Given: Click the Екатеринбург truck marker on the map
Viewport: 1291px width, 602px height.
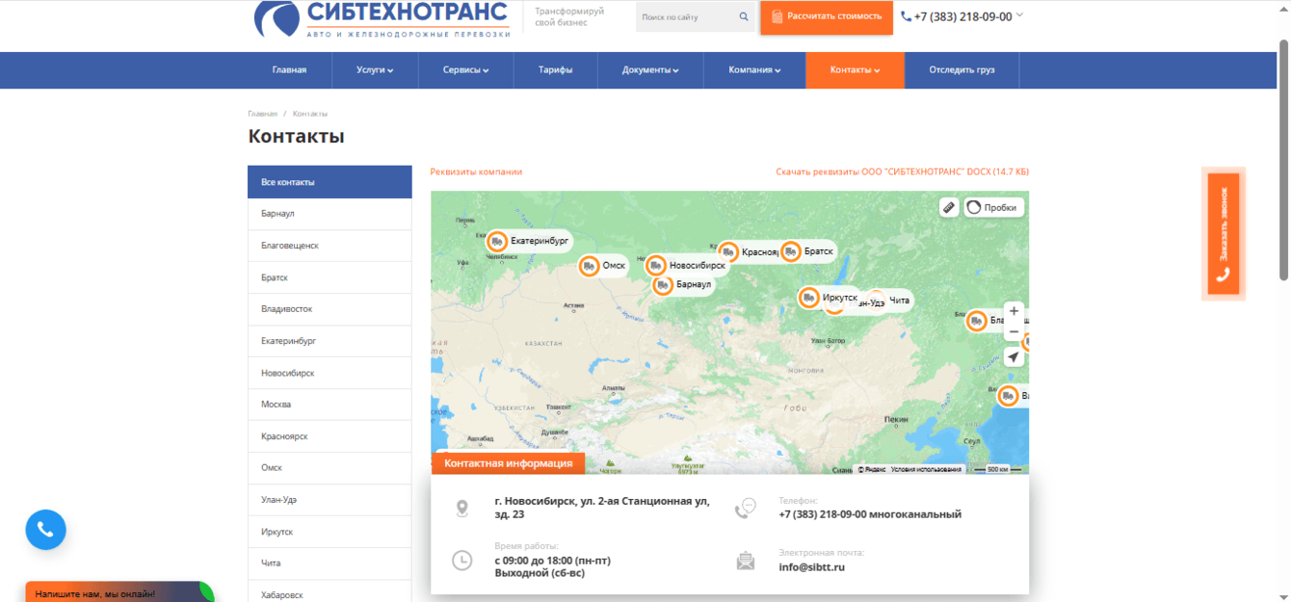Looking at the screenshot, I should [497, 241].
